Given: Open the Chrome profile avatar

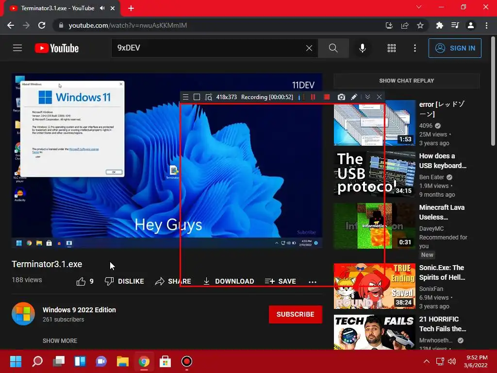Looking at the screenshot, I should 471,25.
